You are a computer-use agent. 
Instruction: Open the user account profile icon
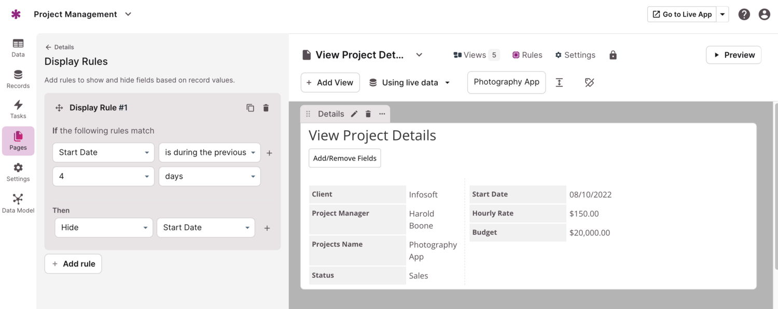[x=764, y=15]
